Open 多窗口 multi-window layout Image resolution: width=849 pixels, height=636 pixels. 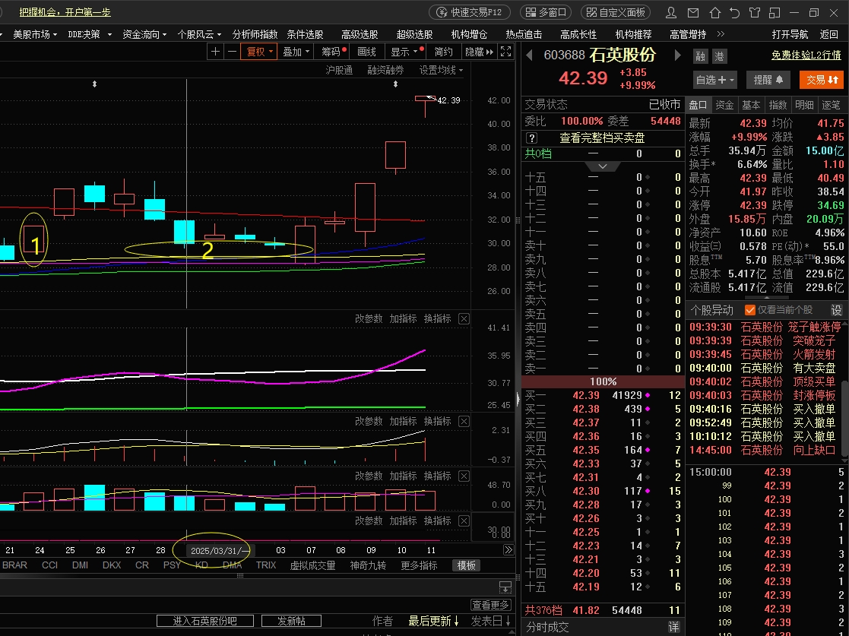pyautogui.click(x=546, y=12)
